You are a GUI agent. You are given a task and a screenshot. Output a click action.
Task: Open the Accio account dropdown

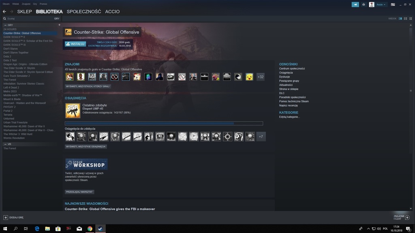click(x=381, y=4)
